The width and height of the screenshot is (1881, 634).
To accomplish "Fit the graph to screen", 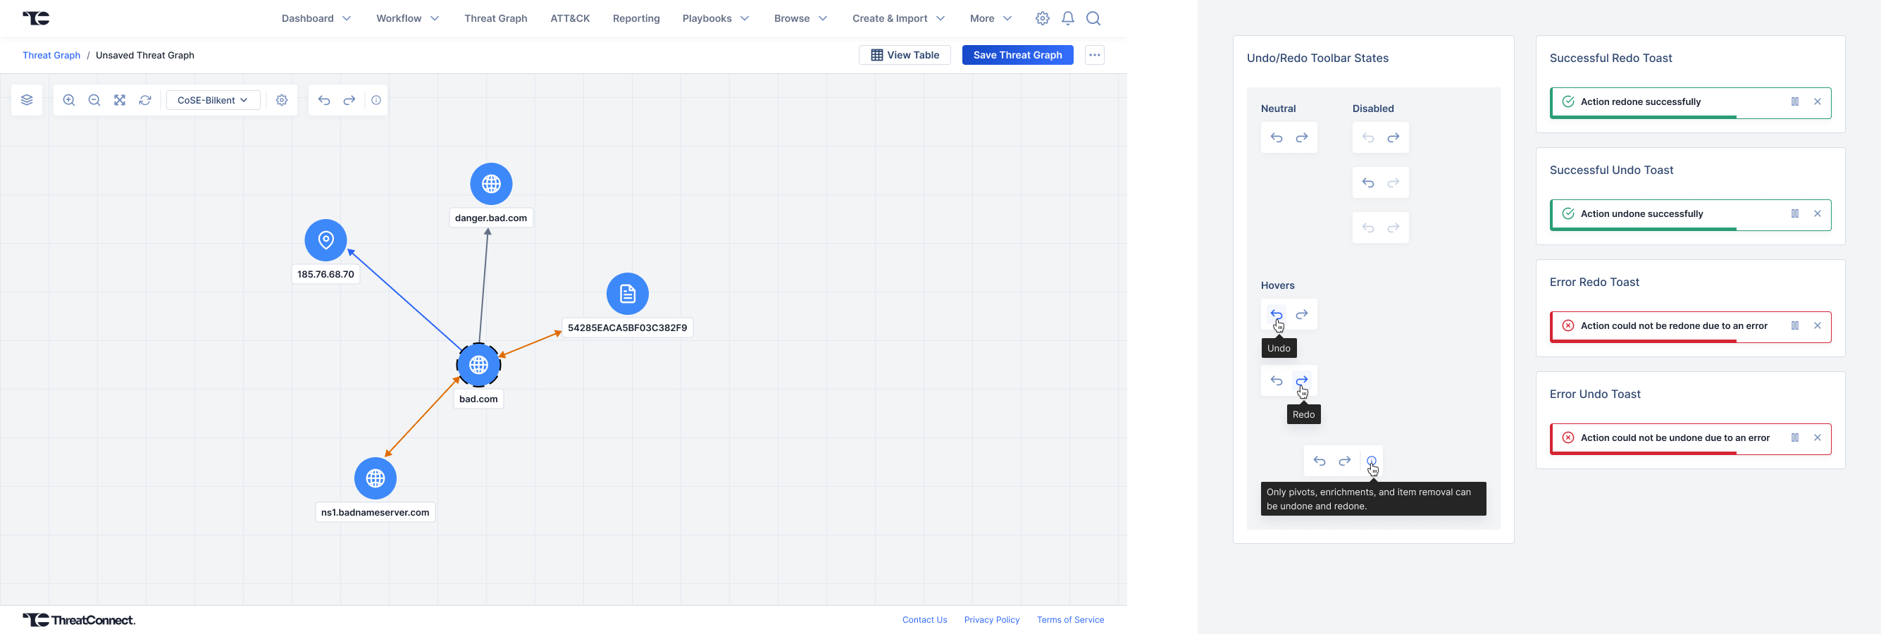I will [x=120, y=100].
